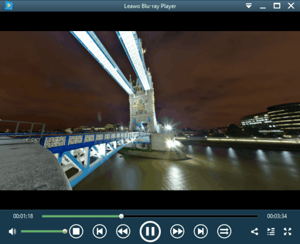Click the Leawo app logo icon
Viewport: 300px width, 244px height.
click(x=9, y=5)
